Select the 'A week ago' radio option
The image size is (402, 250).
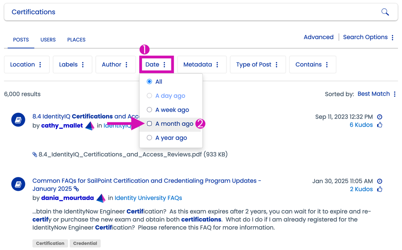149,110
